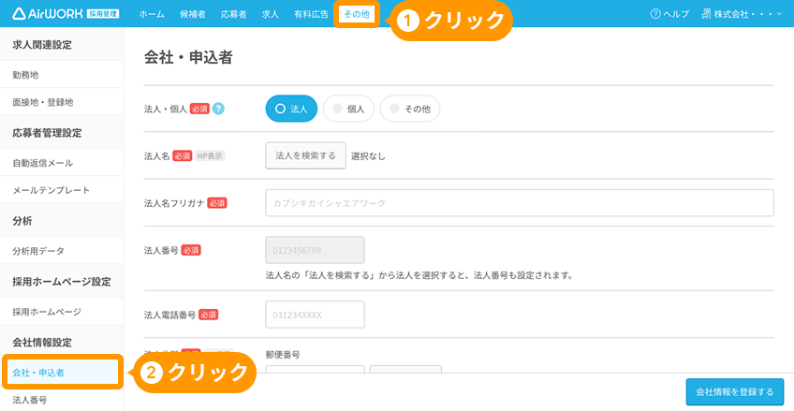
Task: Click the 求人関連設定 section header
Action: tap(42, 45)
